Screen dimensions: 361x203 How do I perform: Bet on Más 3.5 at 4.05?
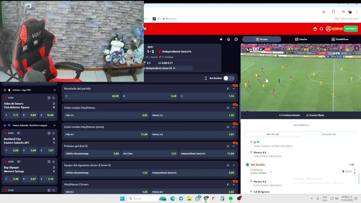pos(107,115)
